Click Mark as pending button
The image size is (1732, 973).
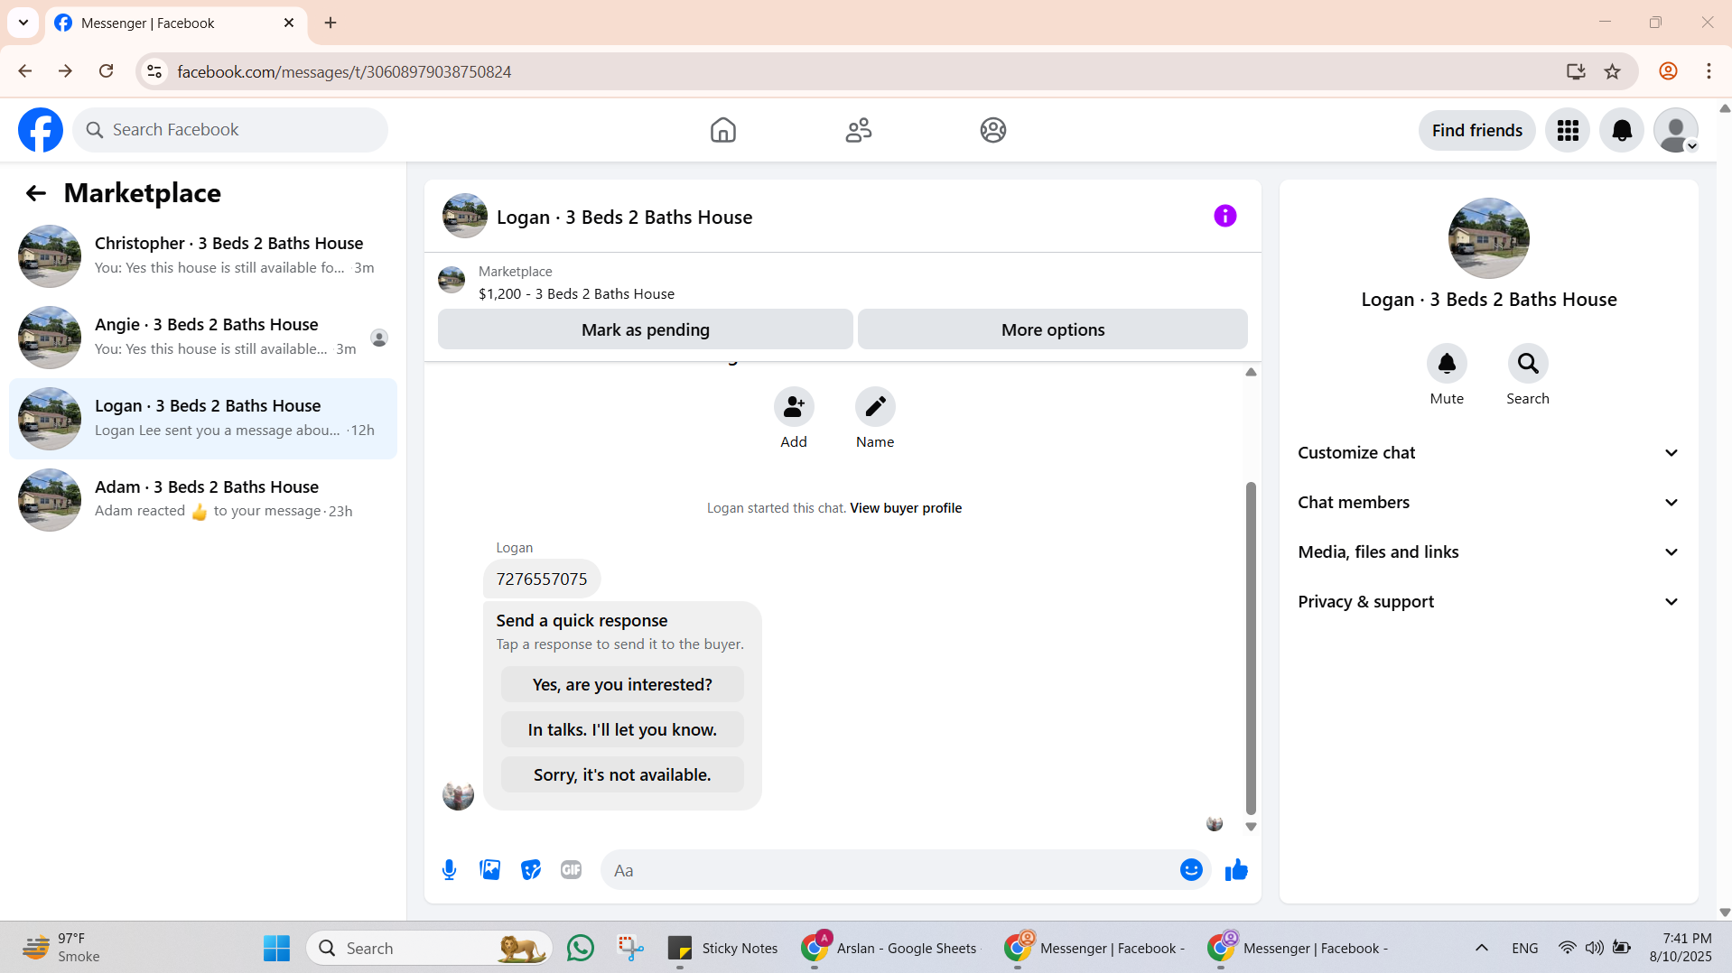tap(645, 329)
